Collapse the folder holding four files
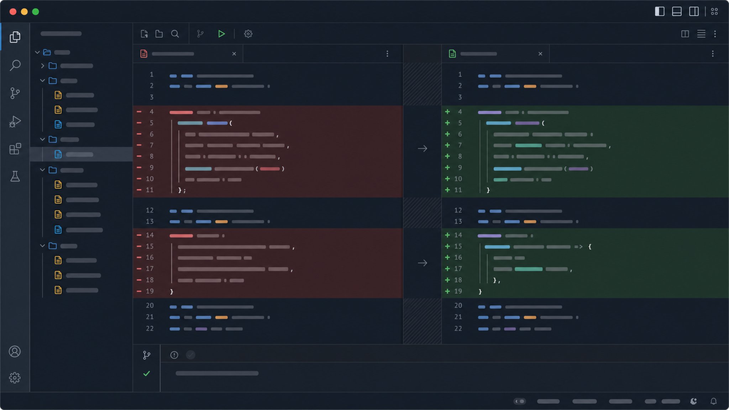This screenshot has width=729, height=410. 42,170
